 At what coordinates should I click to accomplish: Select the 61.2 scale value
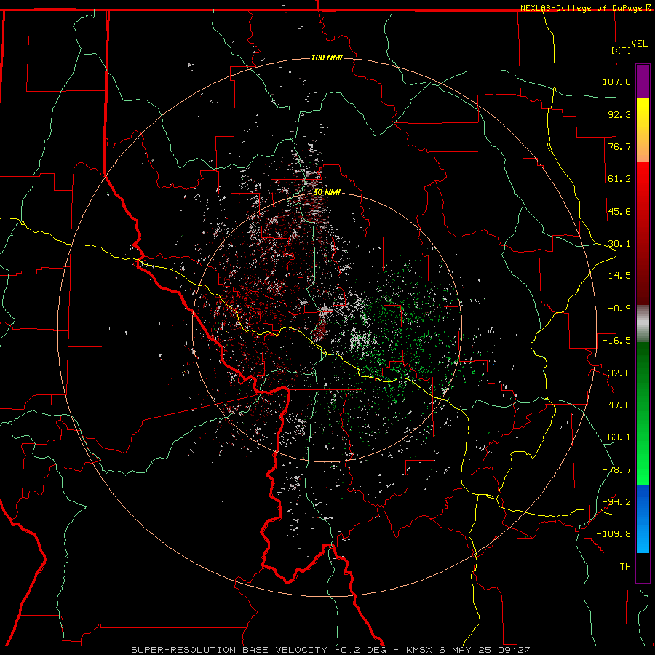(x=619, y=179)
